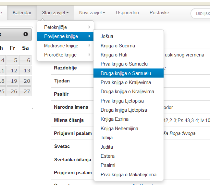
Task: Expand the Proročke knjige submenu
Action: click(x=65, y=55)
